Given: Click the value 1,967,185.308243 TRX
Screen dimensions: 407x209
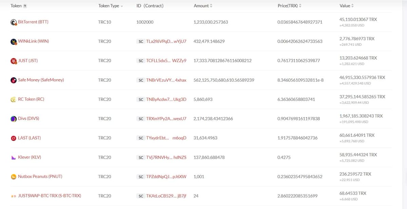Looking at the screenshot, I should click(x=361, y=116).
